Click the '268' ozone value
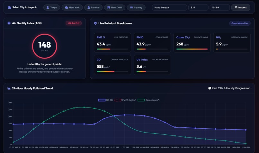This screenshot has width=259, height=153. click(180, 44)
